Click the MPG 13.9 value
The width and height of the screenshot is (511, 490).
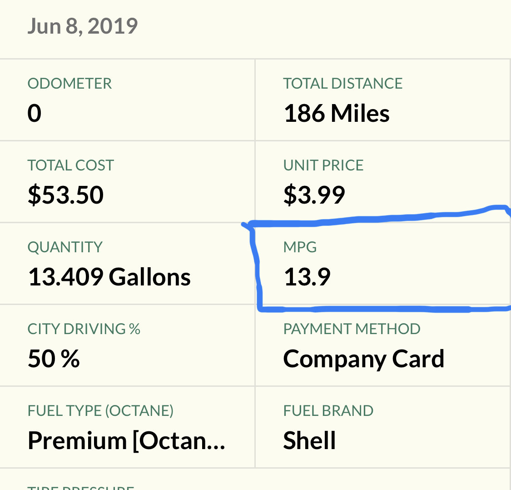pyautogui.click(x=307, y=277)
